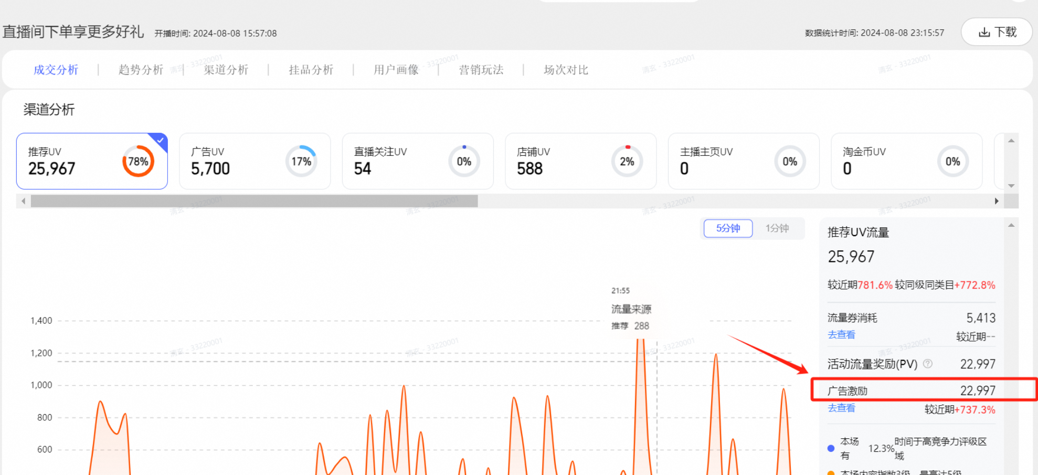Open the 渠道分析 tab

(226, 70)
